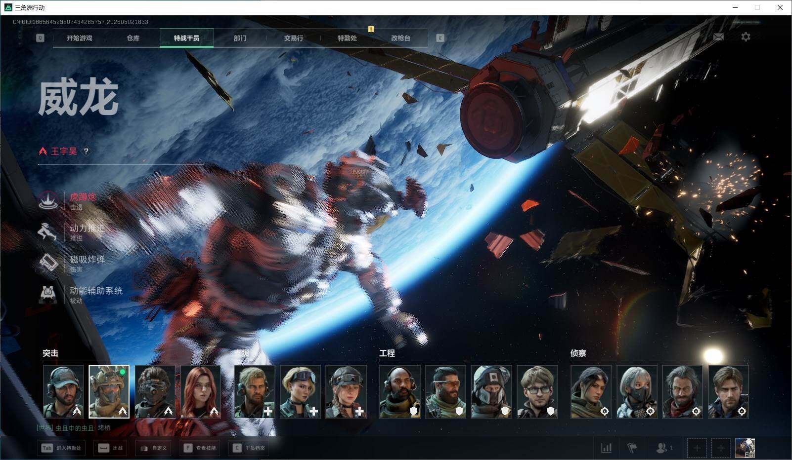Viewport: 792px width, 460px height.
Task: Click the question mark beside 王宇昊
Action: click(x=86, y=152)
